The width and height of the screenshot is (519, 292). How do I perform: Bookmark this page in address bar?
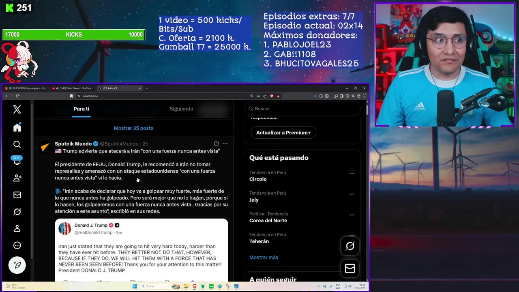[x=71, y=96]
